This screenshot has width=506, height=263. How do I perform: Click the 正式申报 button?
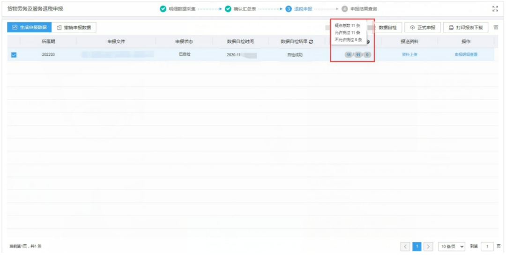pos(423,28)
